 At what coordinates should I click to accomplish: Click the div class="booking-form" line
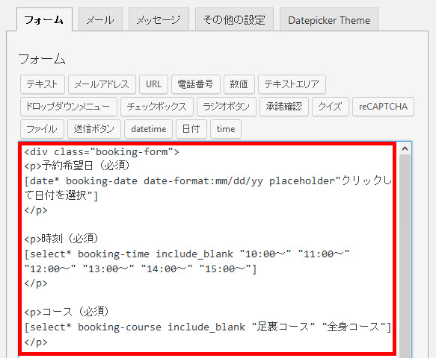(102, 152)
